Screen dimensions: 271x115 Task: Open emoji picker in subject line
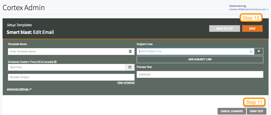click(x=251, y=51)
